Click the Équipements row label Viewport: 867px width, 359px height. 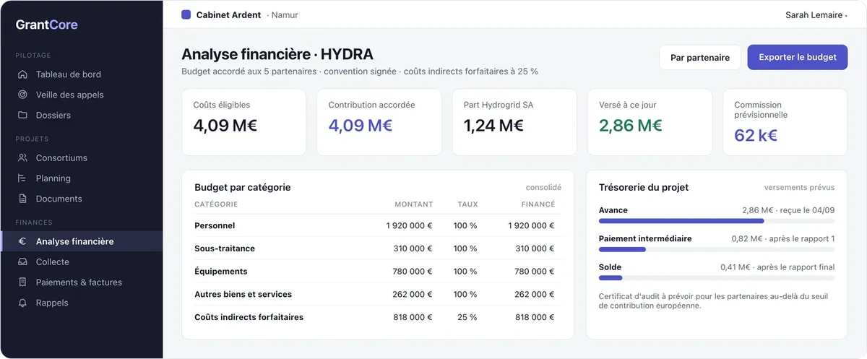[221, 272]
